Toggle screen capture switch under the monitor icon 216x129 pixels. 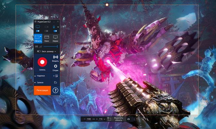[x=38, y=31]
